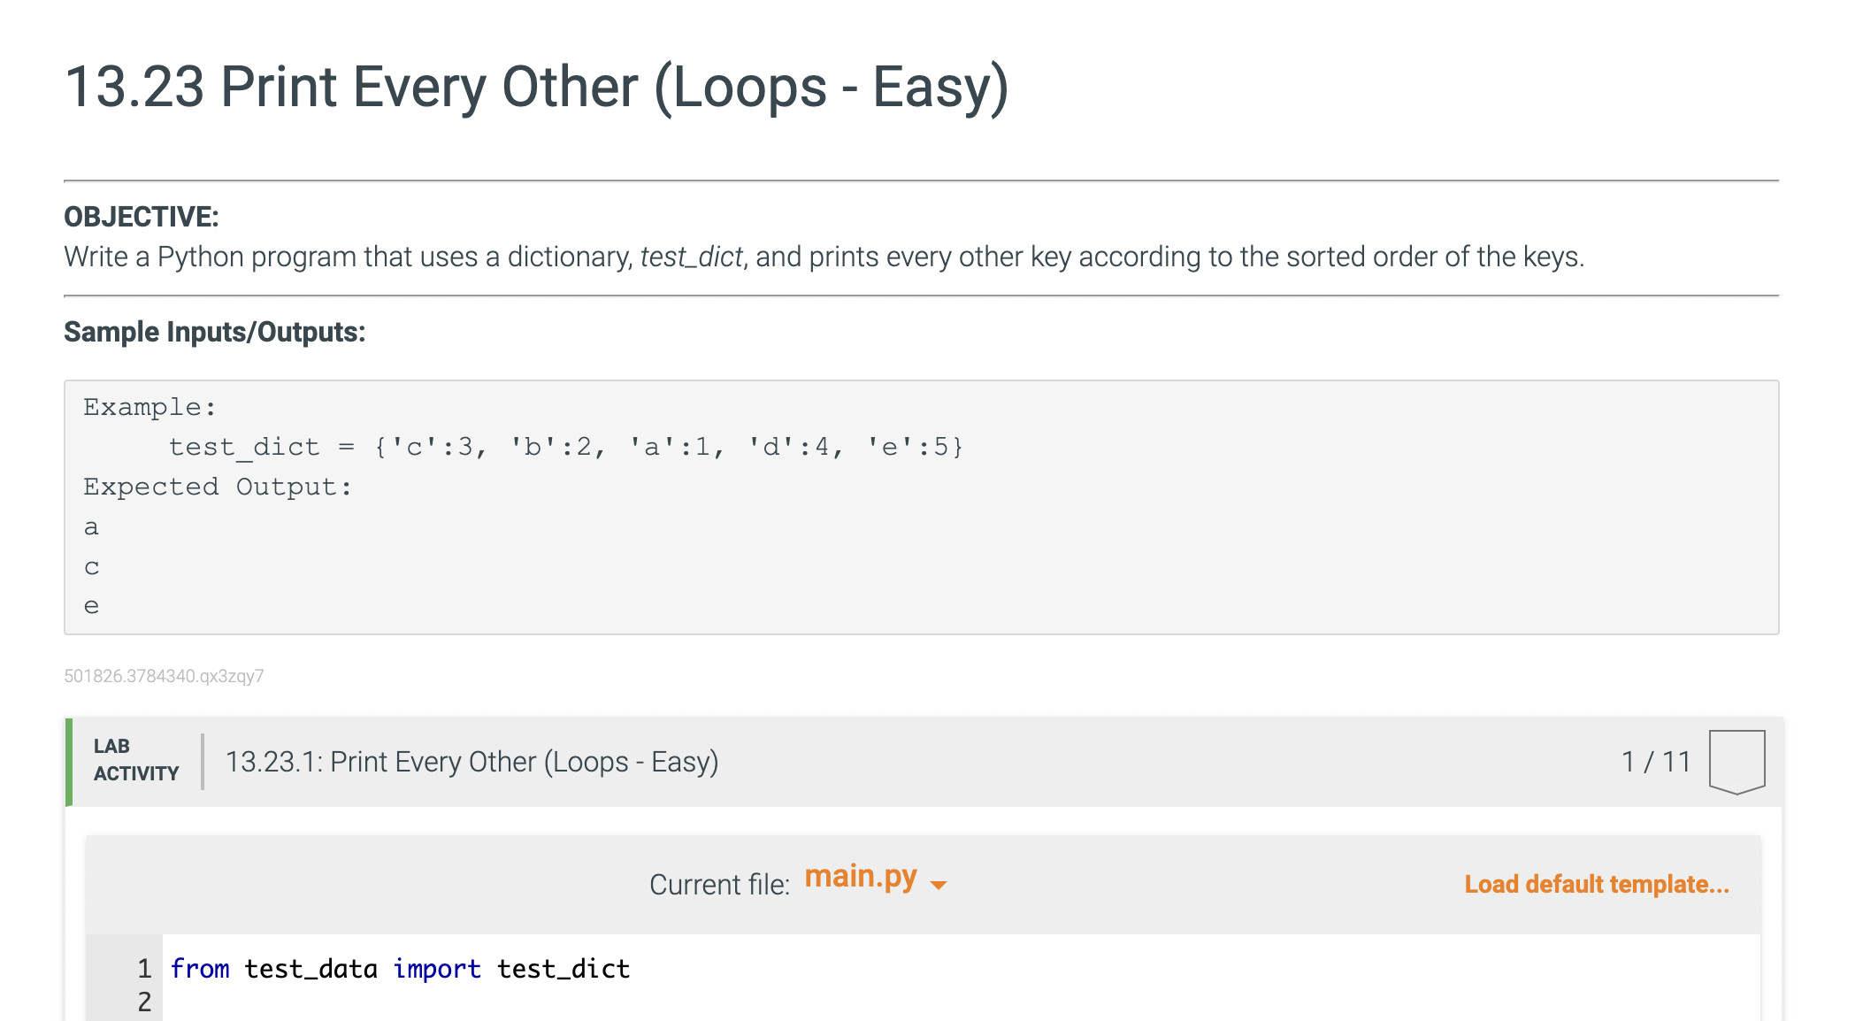This screenshot has height=1021, width=1863.
Task: Click the completion badge icon beside 1 / 11
Action: [1736, 761]
